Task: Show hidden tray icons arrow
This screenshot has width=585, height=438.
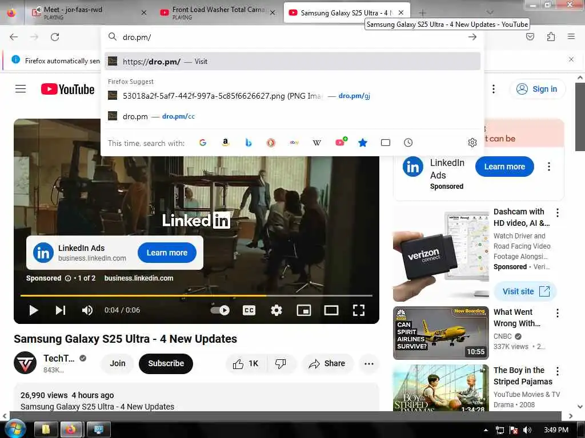Action: [486, 430]
